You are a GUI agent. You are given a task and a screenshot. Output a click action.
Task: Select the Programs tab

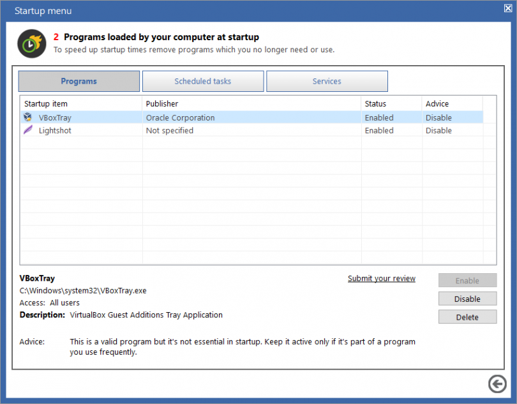pos(79,81)
